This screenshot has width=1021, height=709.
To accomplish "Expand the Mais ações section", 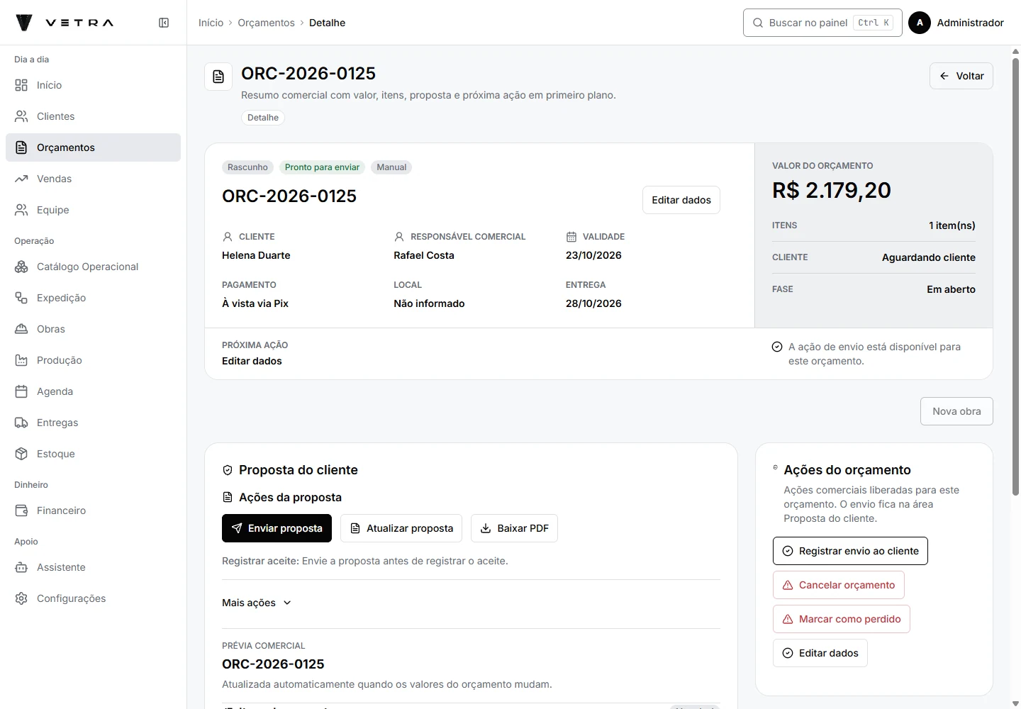I will tap(257, 603).
